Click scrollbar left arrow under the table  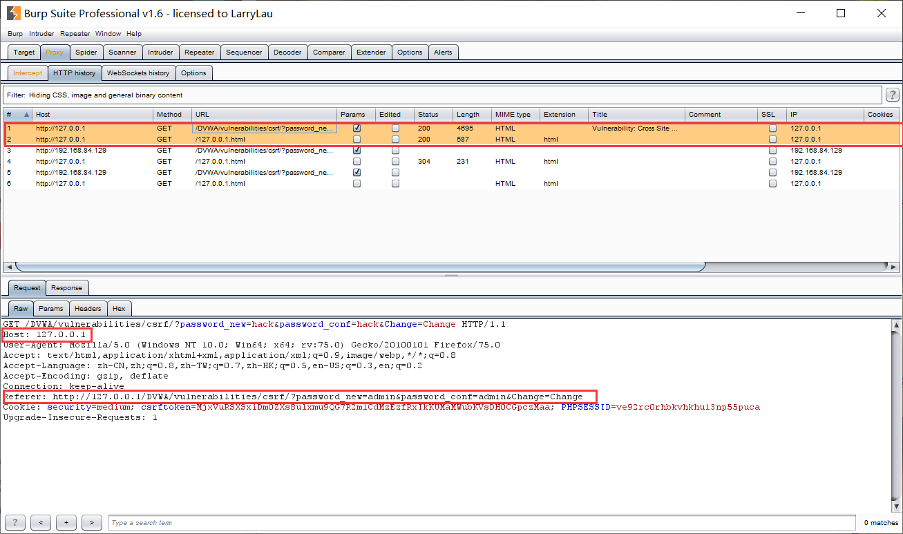point(9,267)
